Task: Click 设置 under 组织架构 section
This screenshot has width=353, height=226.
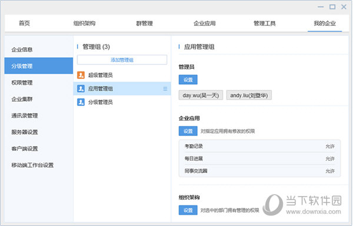Action: click(188, 210)
